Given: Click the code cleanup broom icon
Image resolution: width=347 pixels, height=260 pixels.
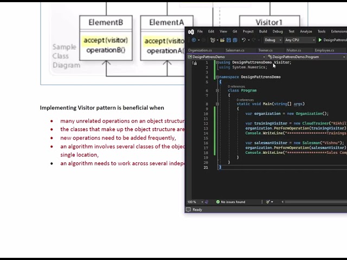Looking at the screenshot, I should 268,202.
